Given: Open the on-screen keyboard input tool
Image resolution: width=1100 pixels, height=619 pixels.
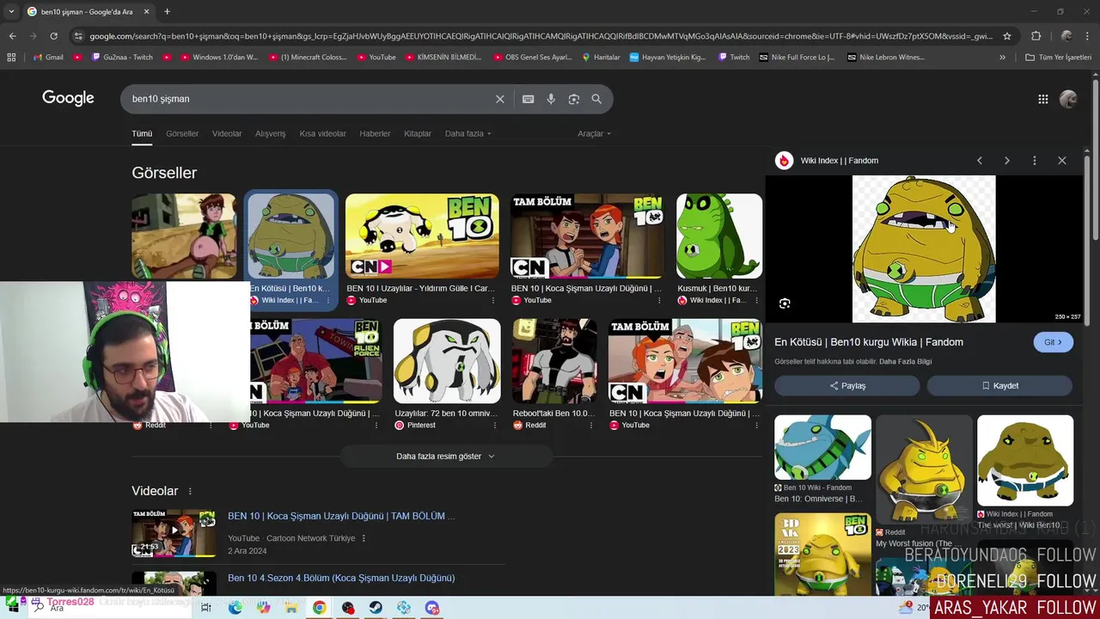Looking at the screenshot, I should pyautogui.click(x=529, y=99).
